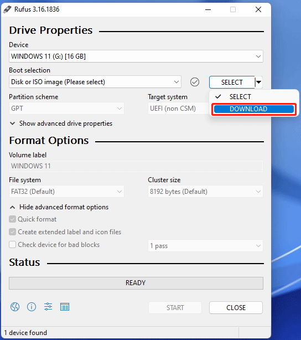This screenshot has width=301, height=340.
Task: Click the main SELECT button
Action: pyautogui.click(x=232, y=82)
